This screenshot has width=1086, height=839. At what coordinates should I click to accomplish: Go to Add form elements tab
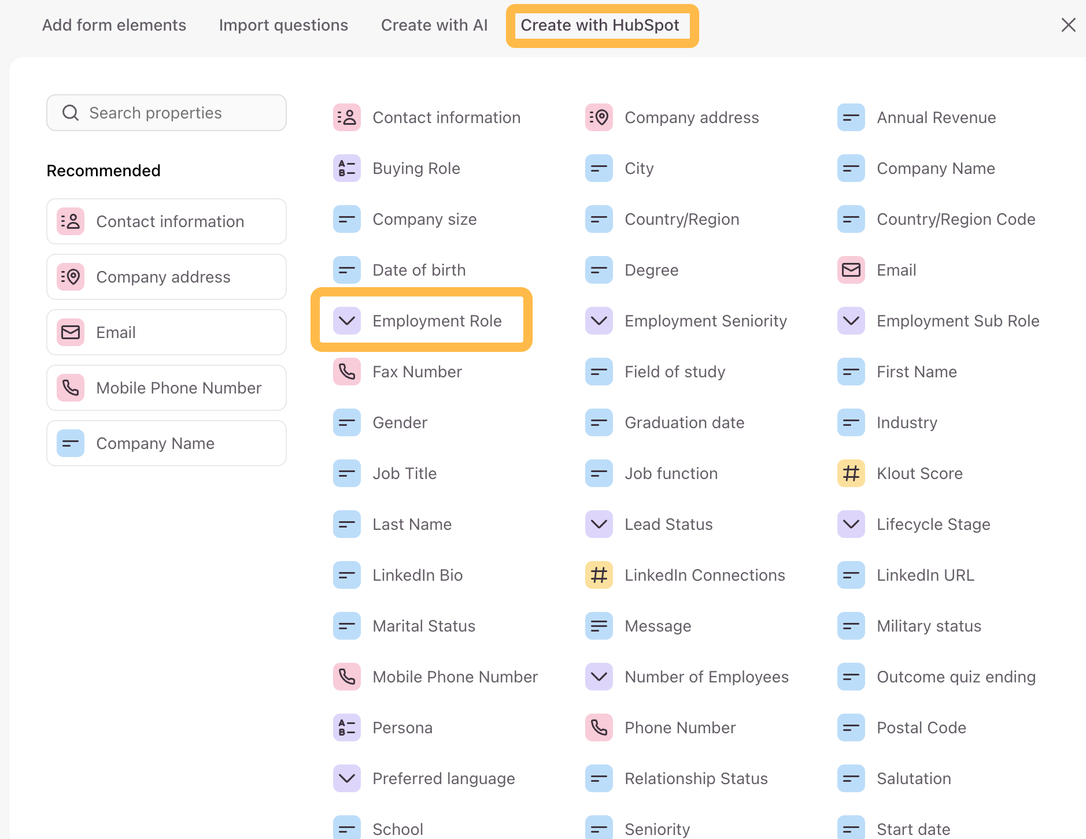pyautogui.click(x=114, y=25)
